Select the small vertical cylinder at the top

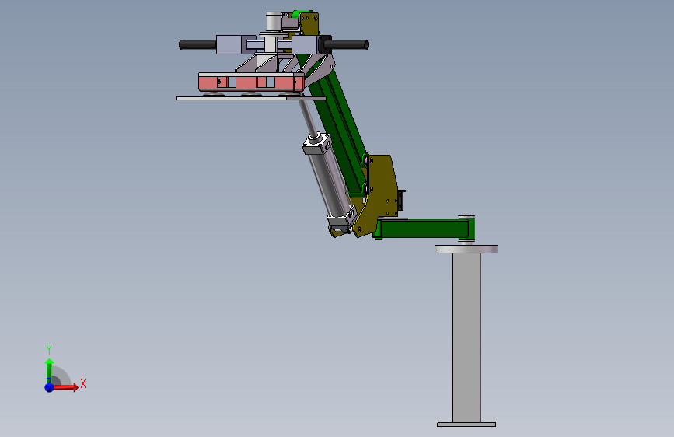tap(273, 22)
